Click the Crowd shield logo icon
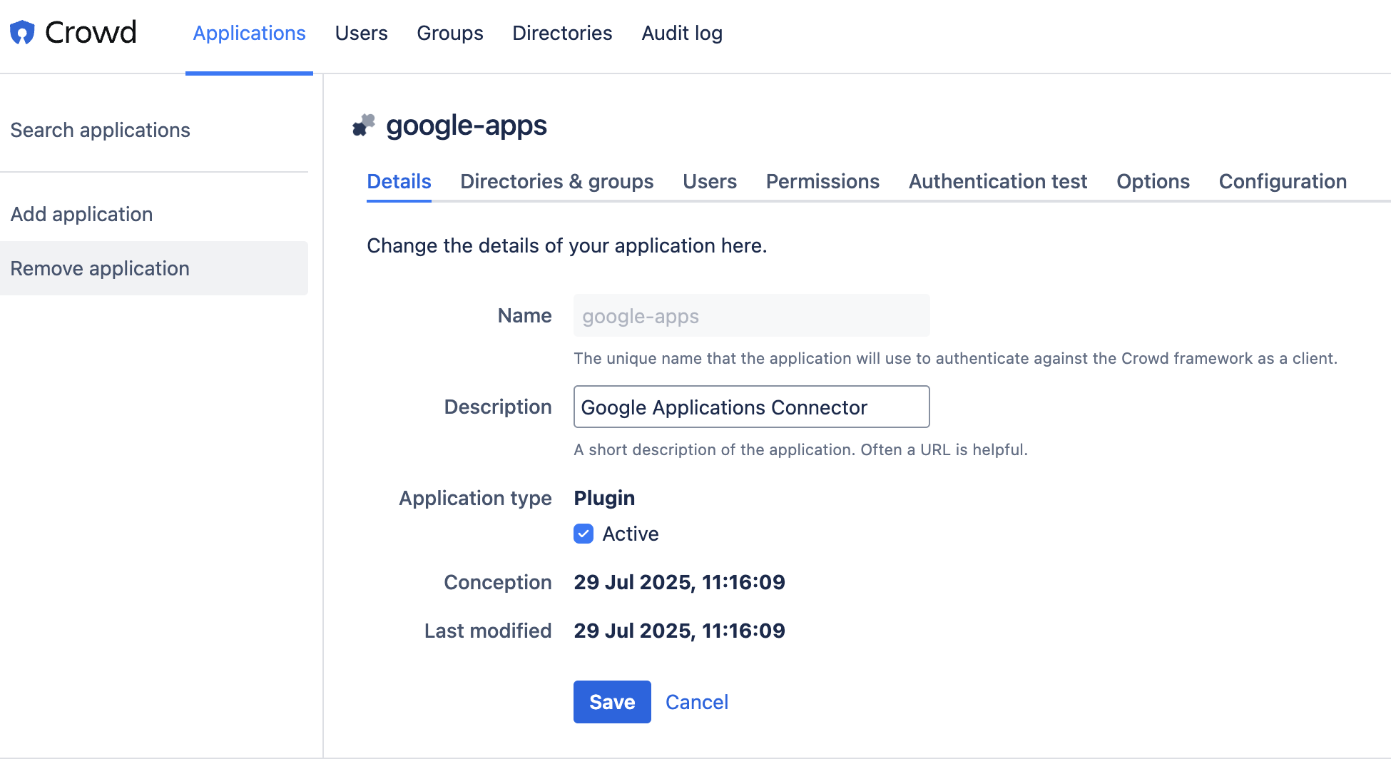This screenshot has height=779, width=1391. pos(22,32)
